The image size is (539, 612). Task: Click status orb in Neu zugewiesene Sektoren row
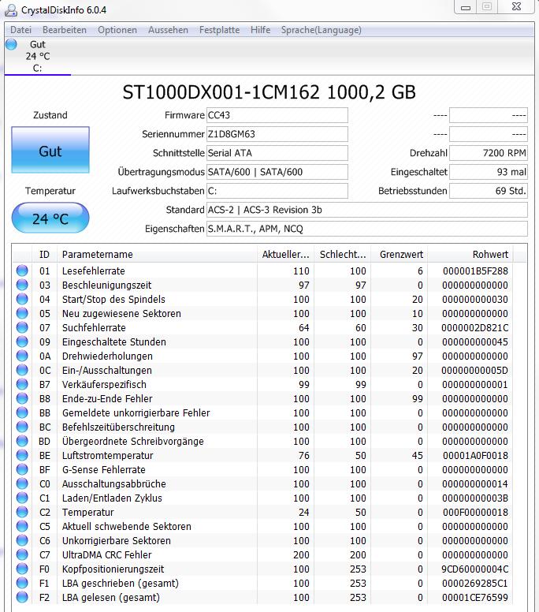point(22,313)
